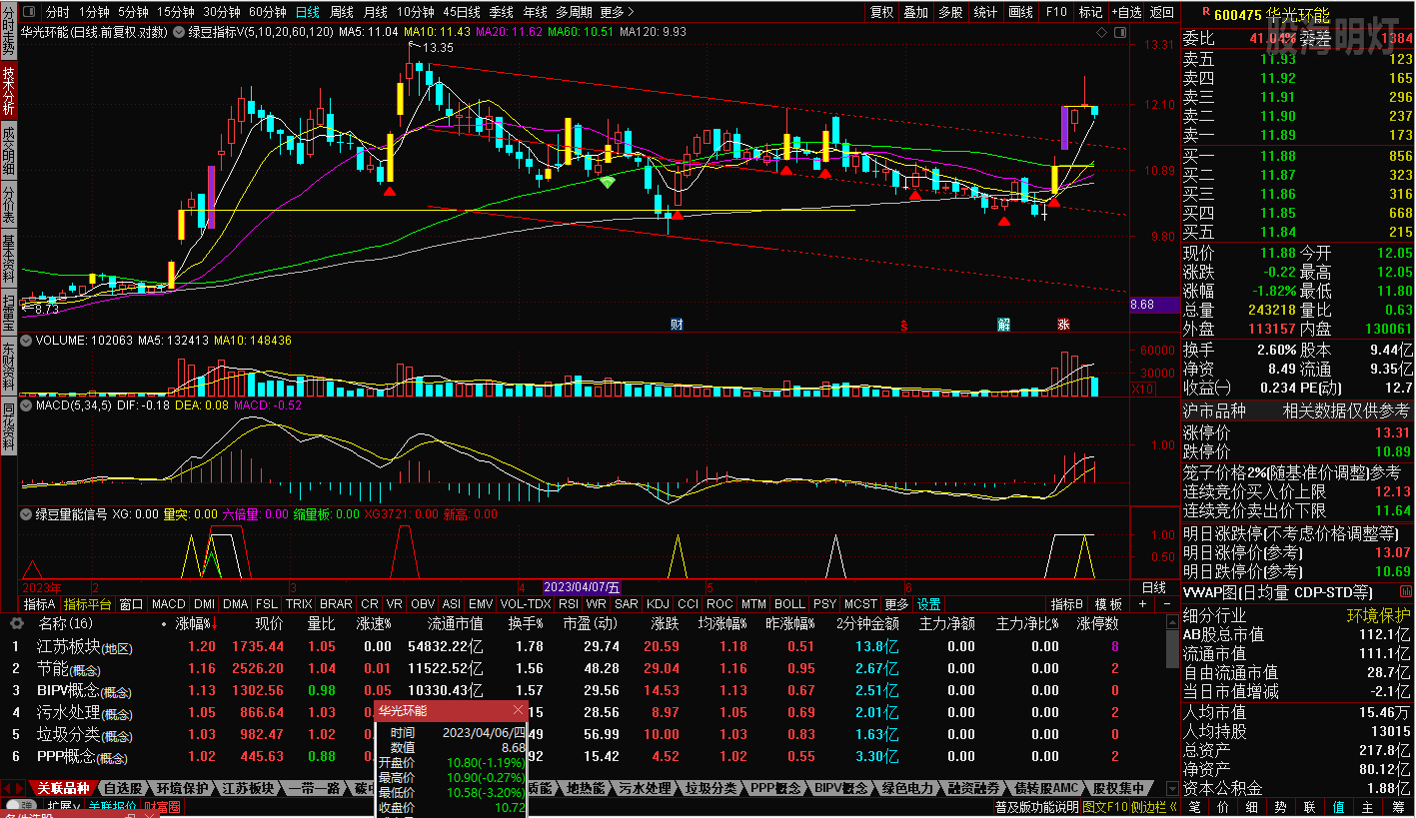Screen dimensions: 1416x818
Task: Click the 返回 back button
Action: point(1162,13)
